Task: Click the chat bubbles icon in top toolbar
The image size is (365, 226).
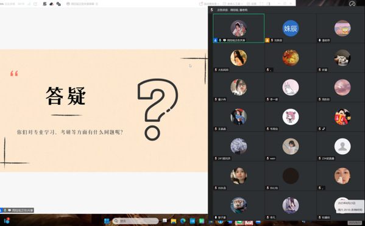Action: coord(58,4)
